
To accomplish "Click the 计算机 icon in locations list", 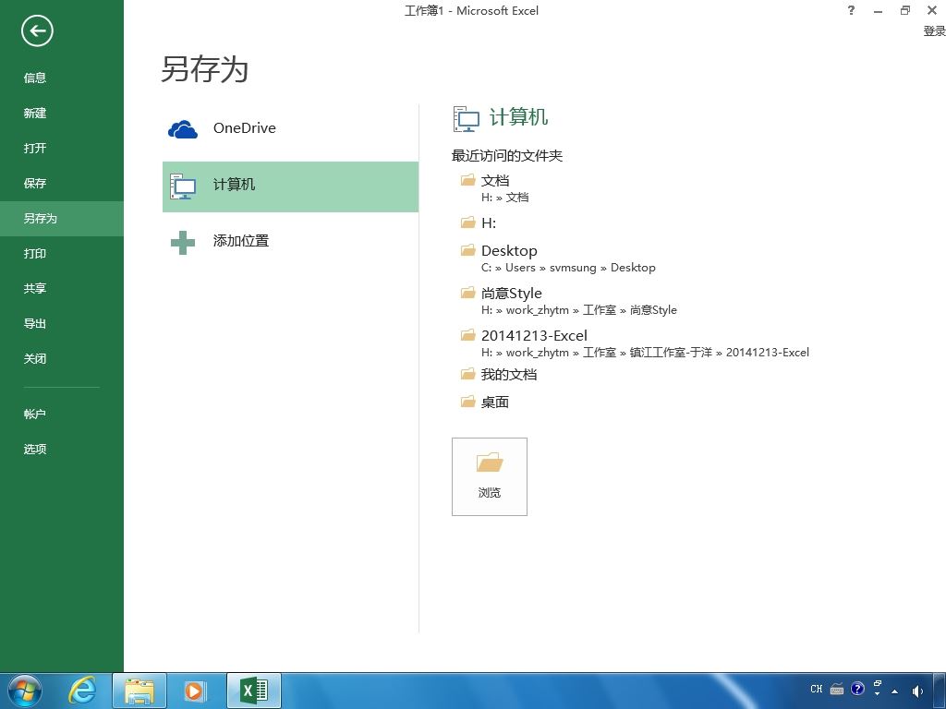I will (183, 186).
